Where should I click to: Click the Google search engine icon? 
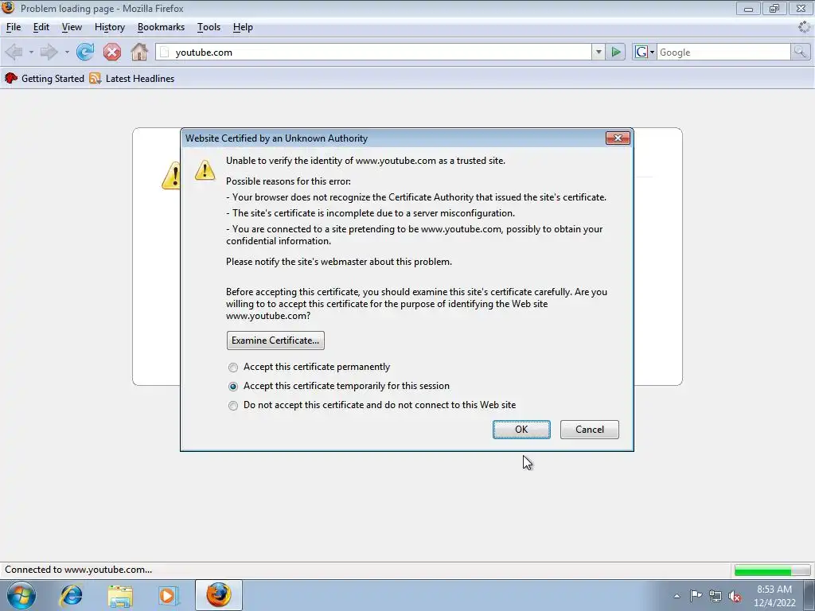pyautogui.click(x=641, y=52)
